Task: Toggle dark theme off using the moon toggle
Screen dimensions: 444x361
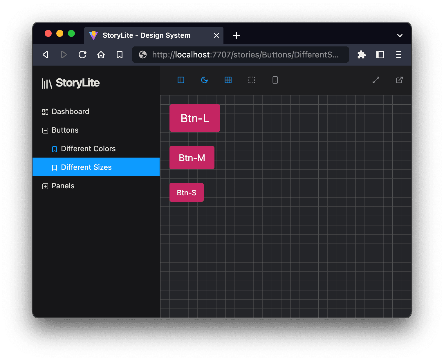Action: [205, 80]
